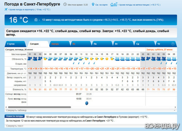Click the Завтра, суббота, 27 июня header
Viewport: 182px width, 131px height.
tap(159, 50)
